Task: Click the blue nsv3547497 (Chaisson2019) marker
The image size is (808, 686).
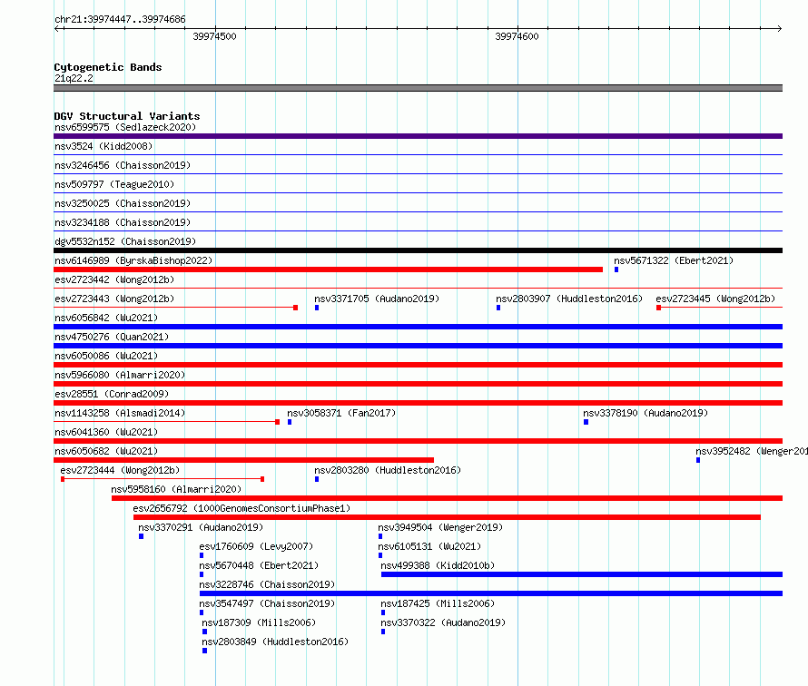Action: tap(202, 612)
